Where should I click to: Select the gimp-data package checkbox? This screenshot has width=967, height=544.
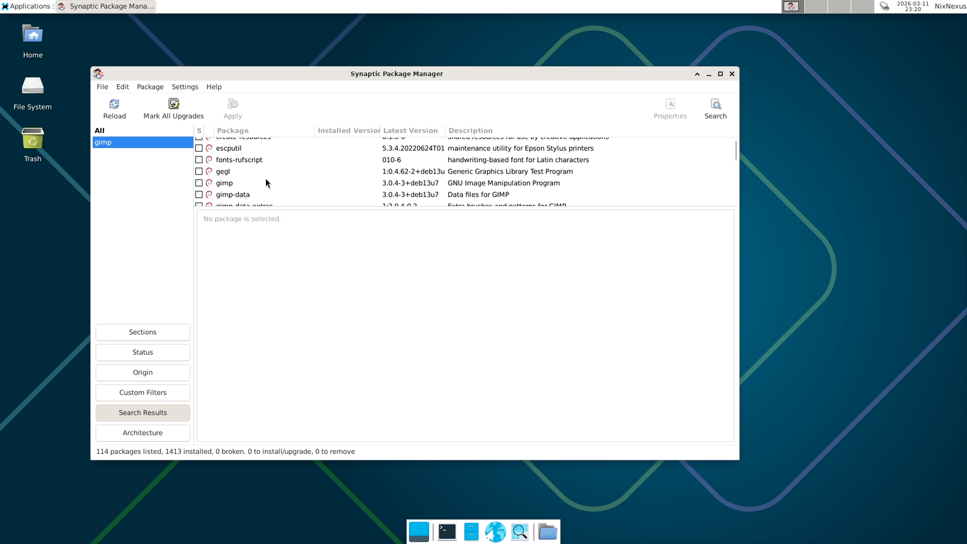(199, 194)
